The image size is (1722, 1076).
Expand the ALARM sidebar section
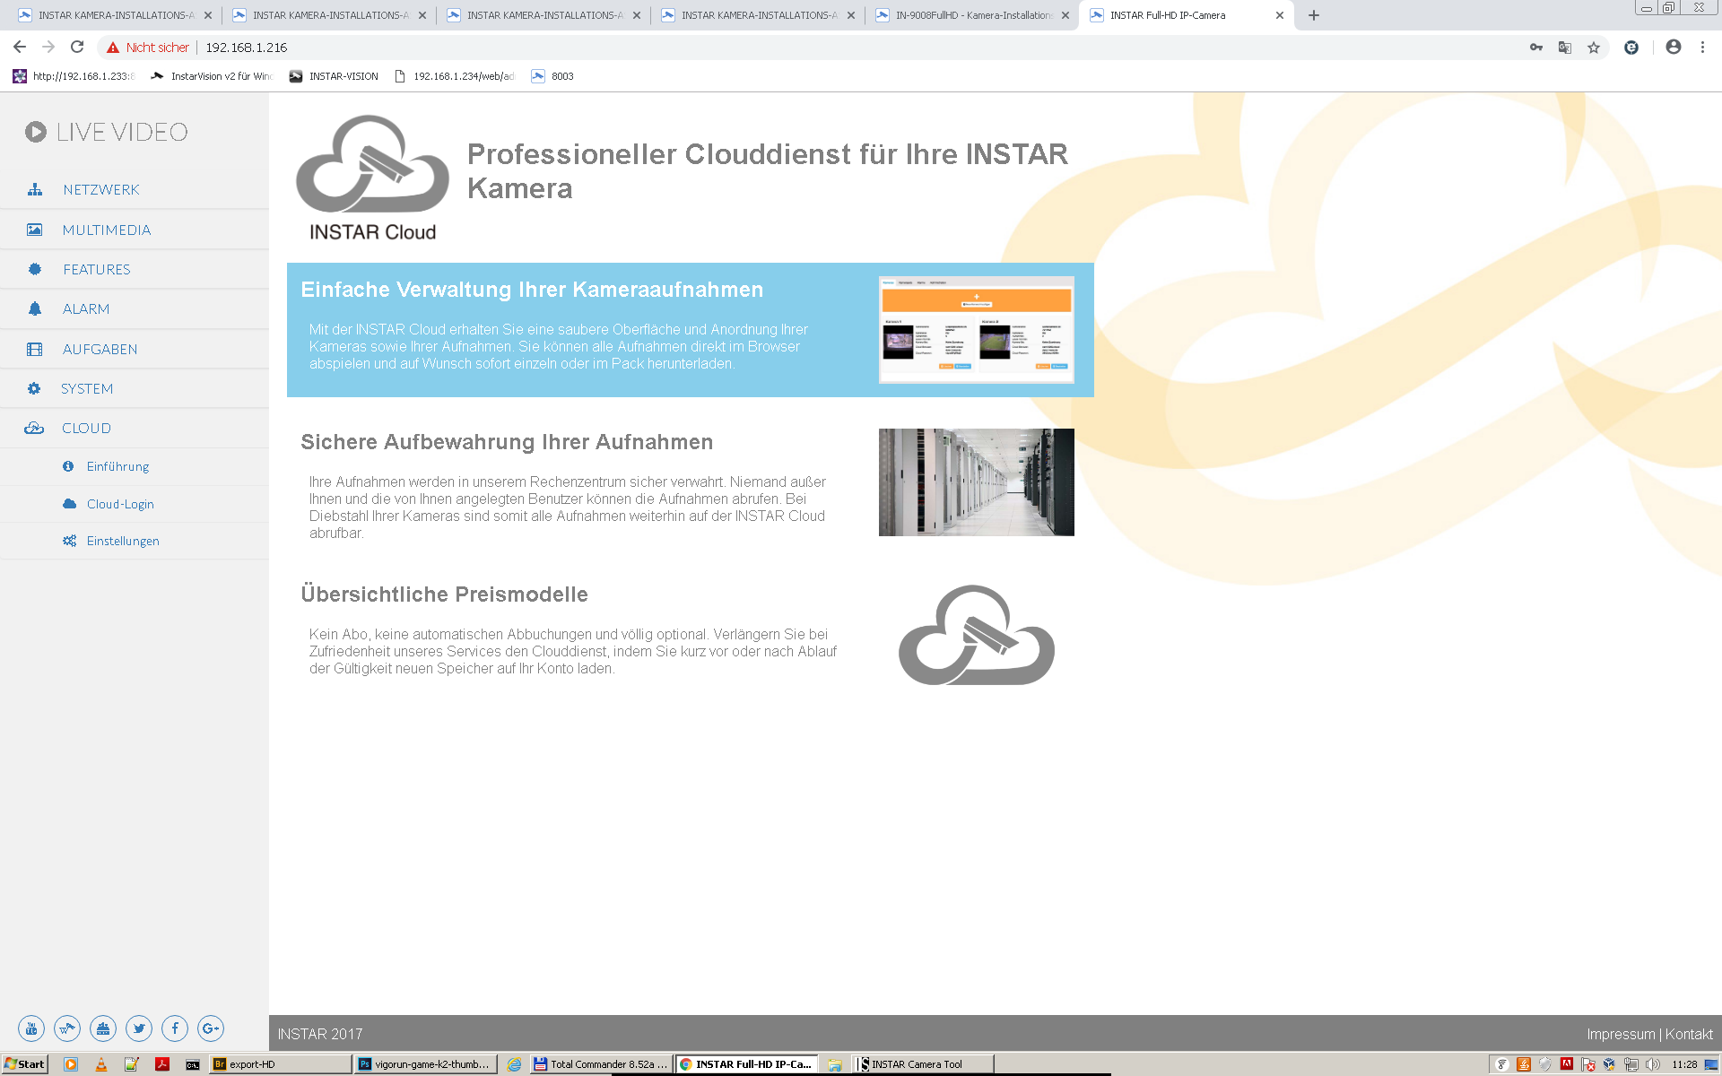[86, 308]
